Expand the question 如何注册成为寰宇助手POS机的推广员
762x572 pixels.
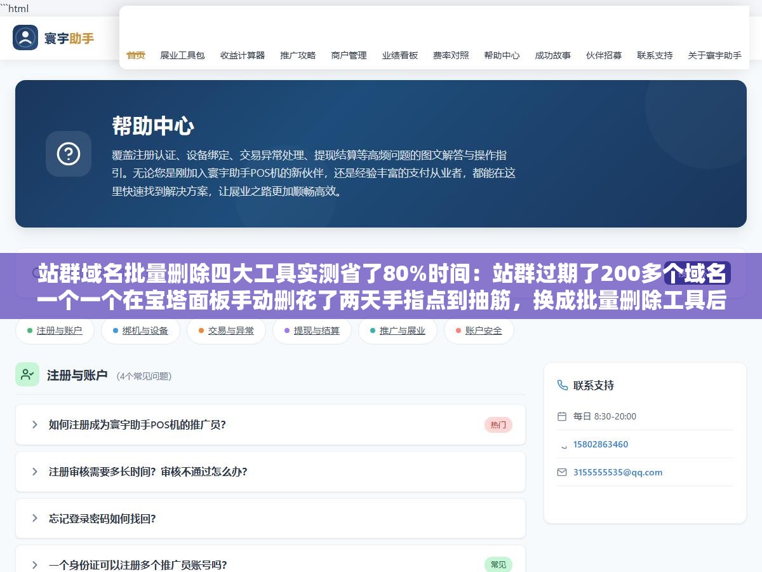[271, 425]
